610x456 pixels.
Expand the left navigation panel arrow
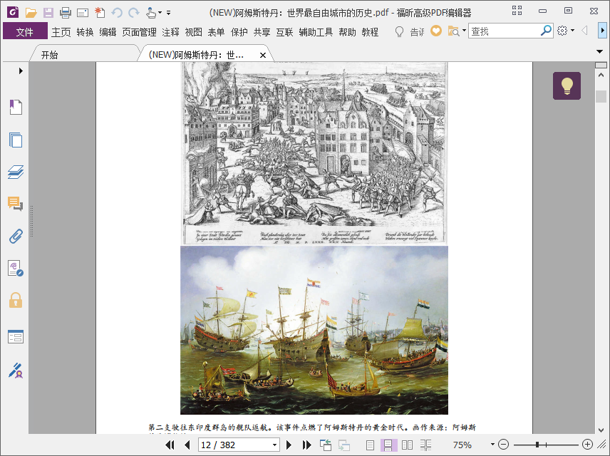(x=21, y=71)
